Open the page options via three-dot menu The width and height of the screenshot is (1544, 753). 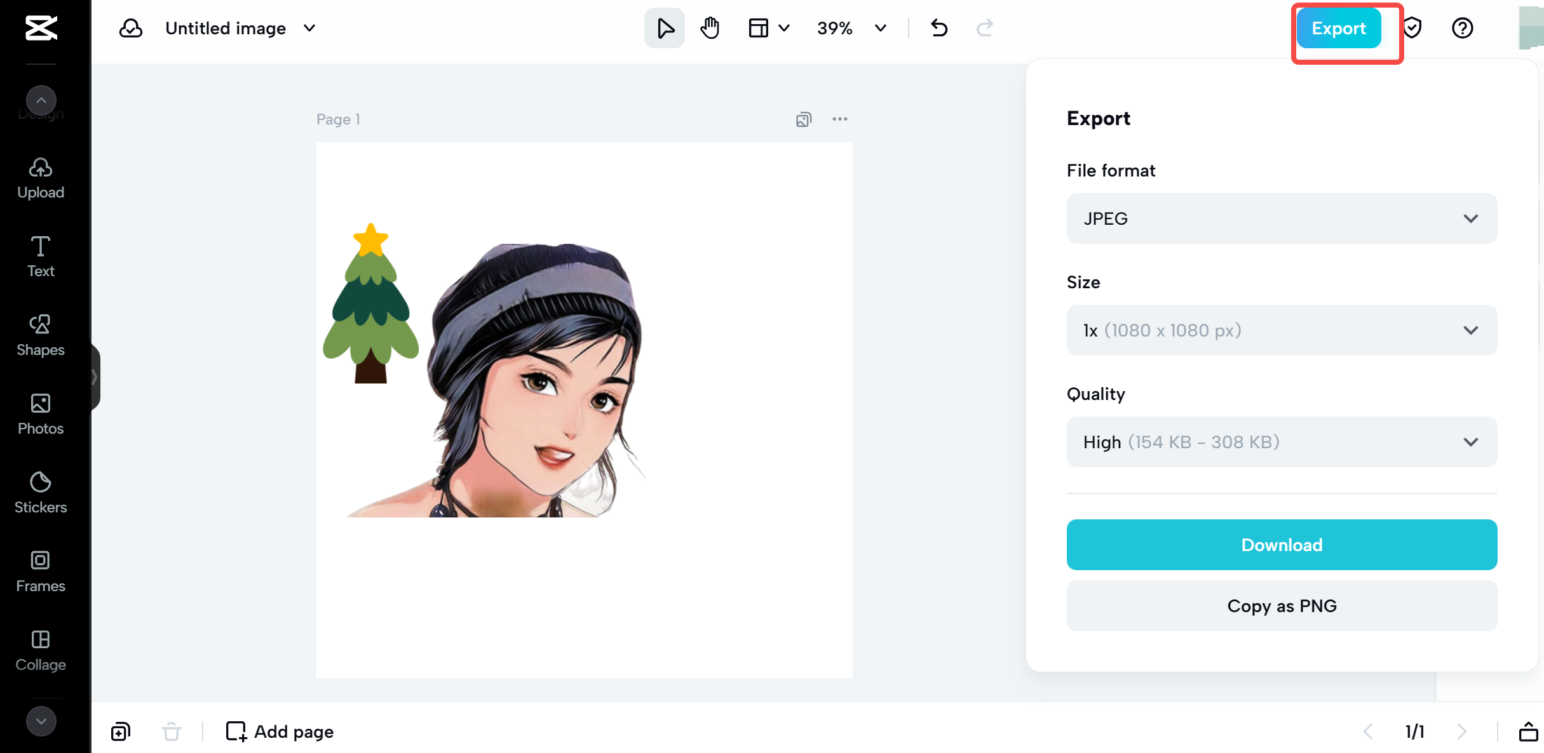pyautogui.click(x=840, y=119)
